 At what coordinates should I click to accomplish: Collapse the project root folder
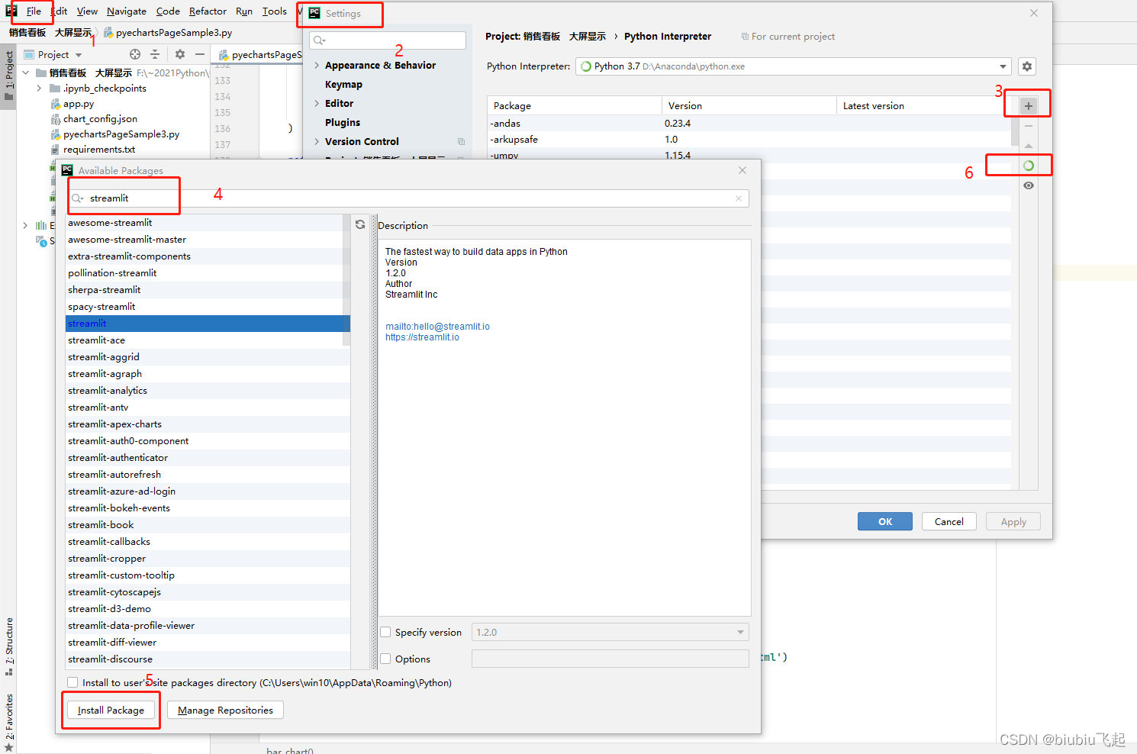26,73
